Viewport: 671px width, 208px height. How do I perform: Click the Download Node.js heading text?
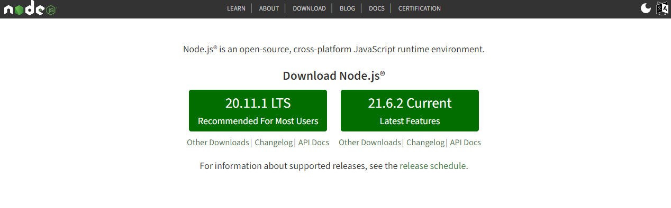pos(334,75)
